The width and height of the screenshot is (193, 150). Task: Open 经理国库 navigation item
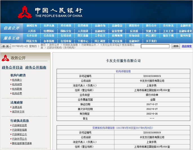49,31
